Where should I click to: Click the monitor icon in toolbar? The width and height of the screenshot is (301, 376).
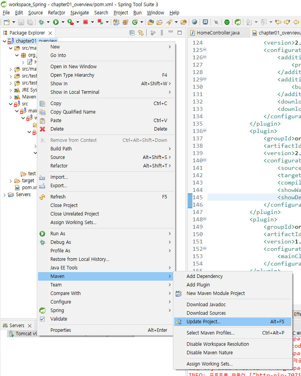click(205, 22)
